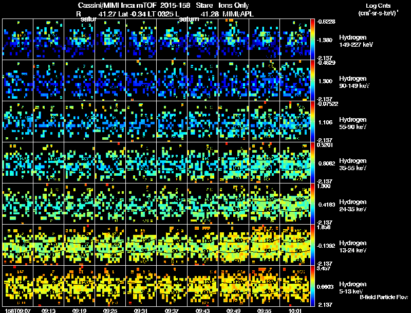The image size is (411, 313).
Task: Click the 158T09:07 time label
Action: (18, 310)
